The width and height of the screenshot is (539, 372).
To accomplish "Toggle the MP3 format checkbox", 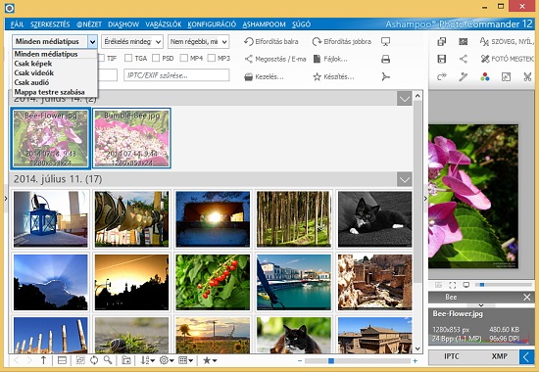I will pyautogui.click(x=211, y=58).
